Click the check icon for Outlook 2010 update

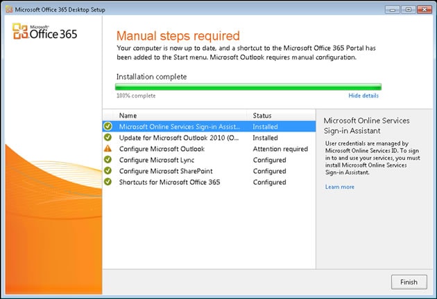(x=108, y=138)
